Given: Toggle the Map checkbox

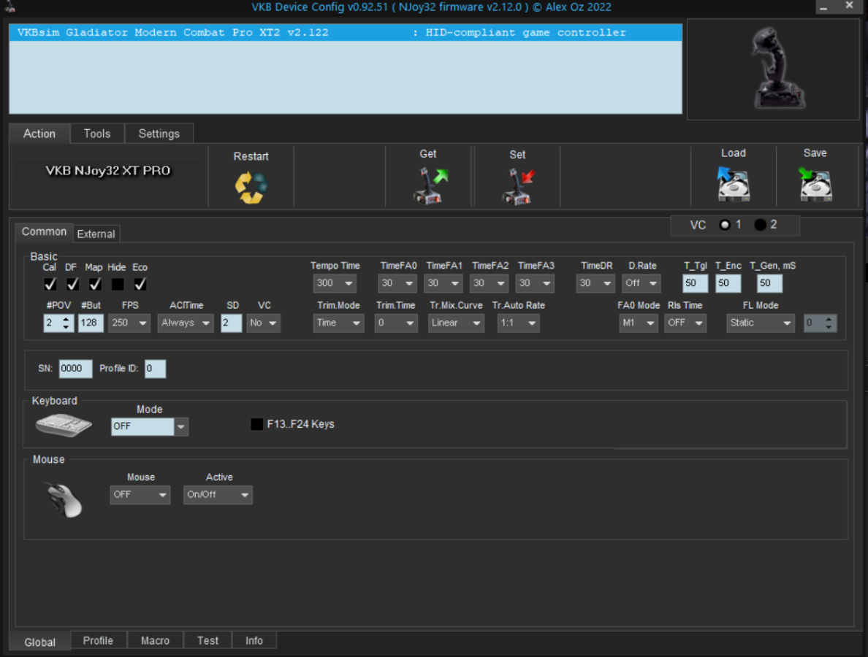Looking at the screenshot, I should pyautogui.click(x=95, y=284).
